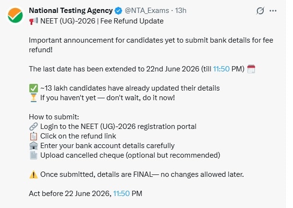293x208 pixels.
Task: Click the hourglass emoji
Action: (34, 98)
